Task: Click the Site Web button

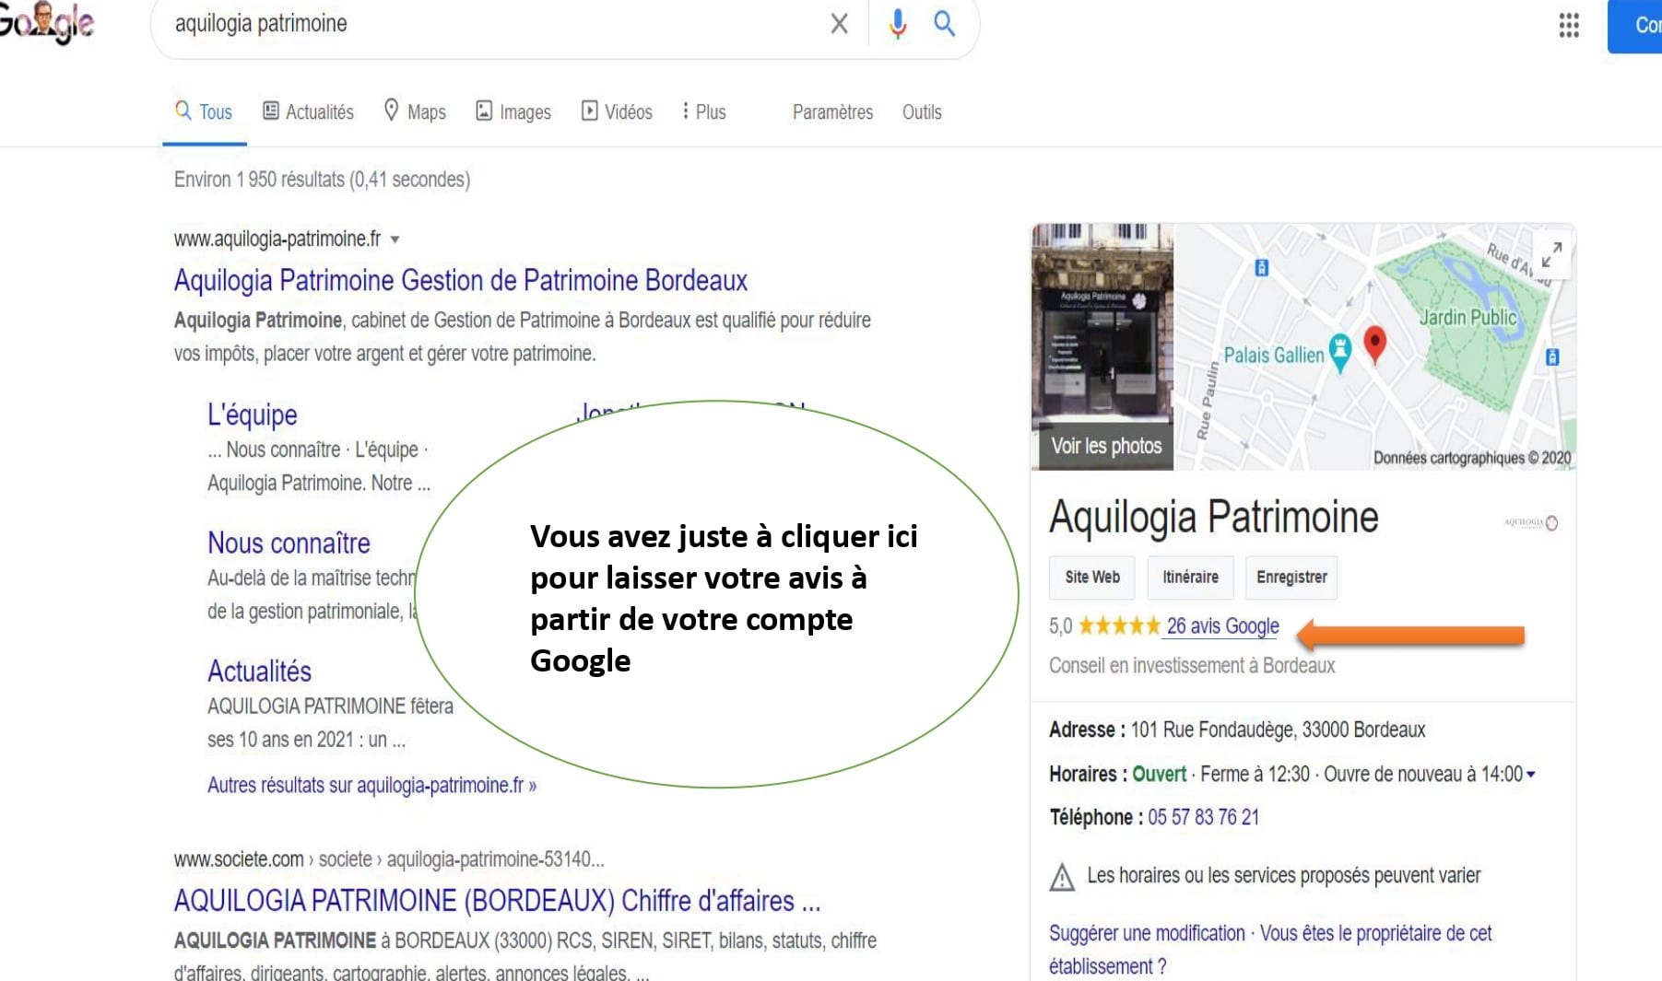Action: coord(1092,577)
